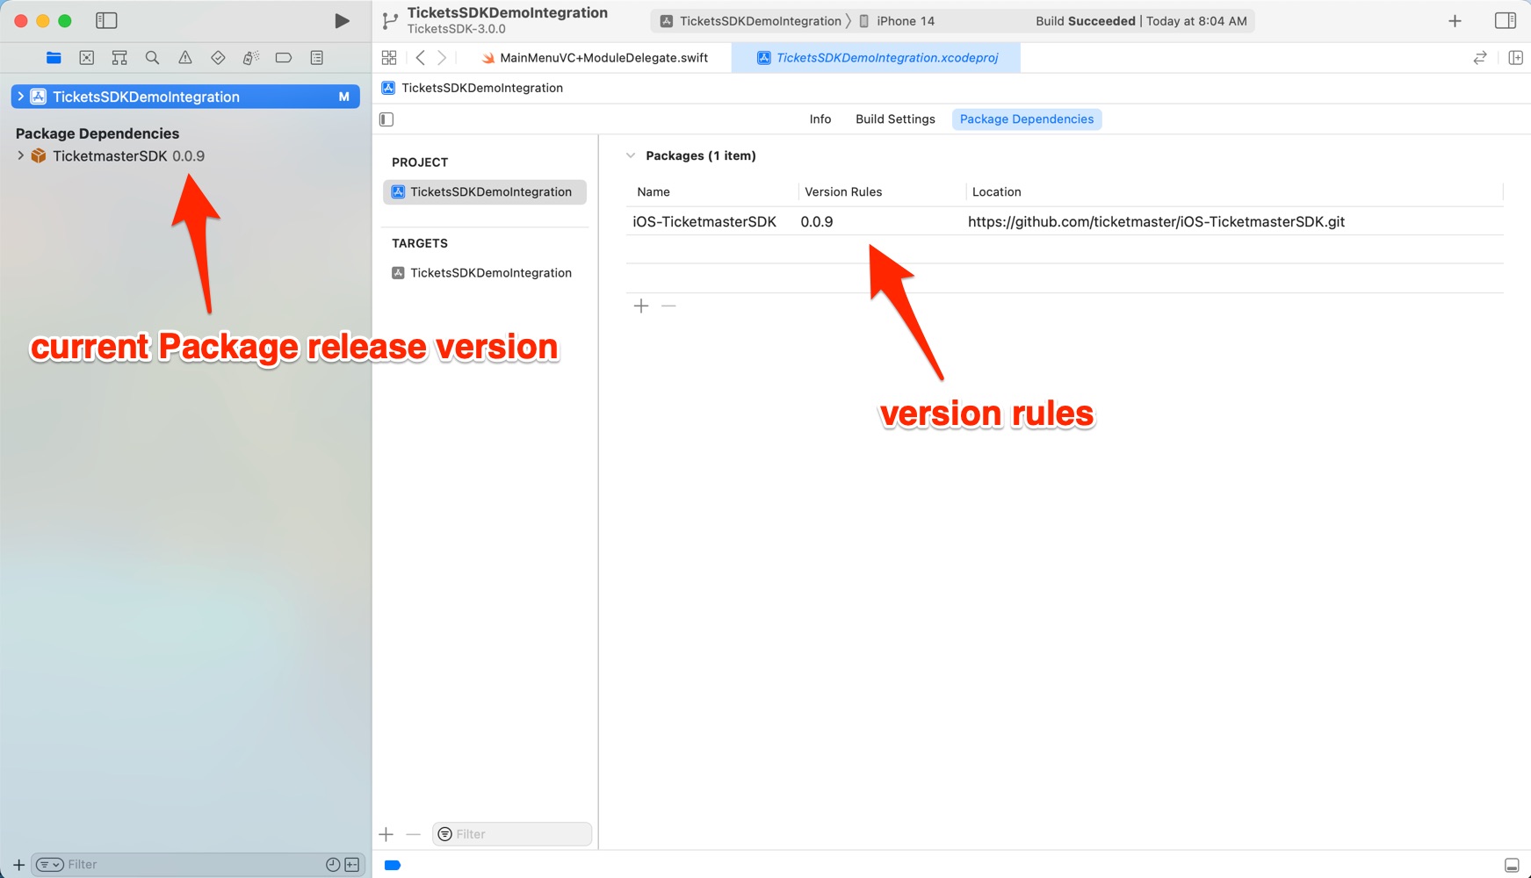Run the project with play button
Screen dimensions: 1531x878
coord(342,20)
